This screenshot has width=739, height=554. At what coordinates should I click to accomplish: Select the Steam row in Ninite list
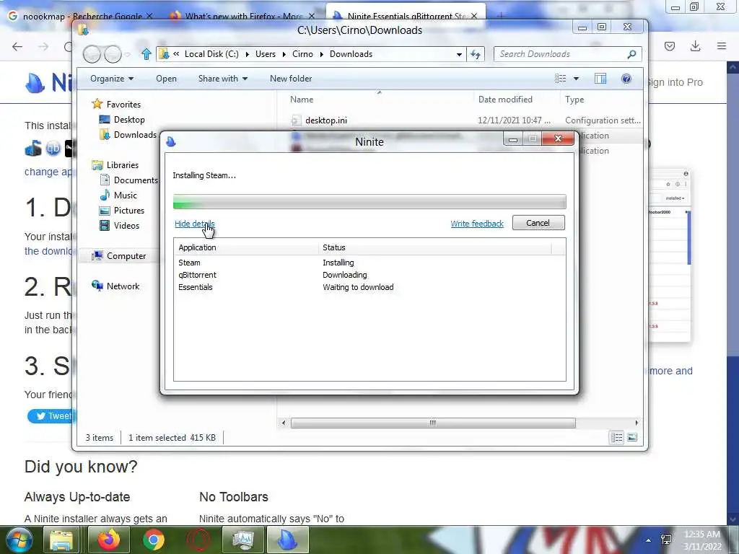coord(369,263)
